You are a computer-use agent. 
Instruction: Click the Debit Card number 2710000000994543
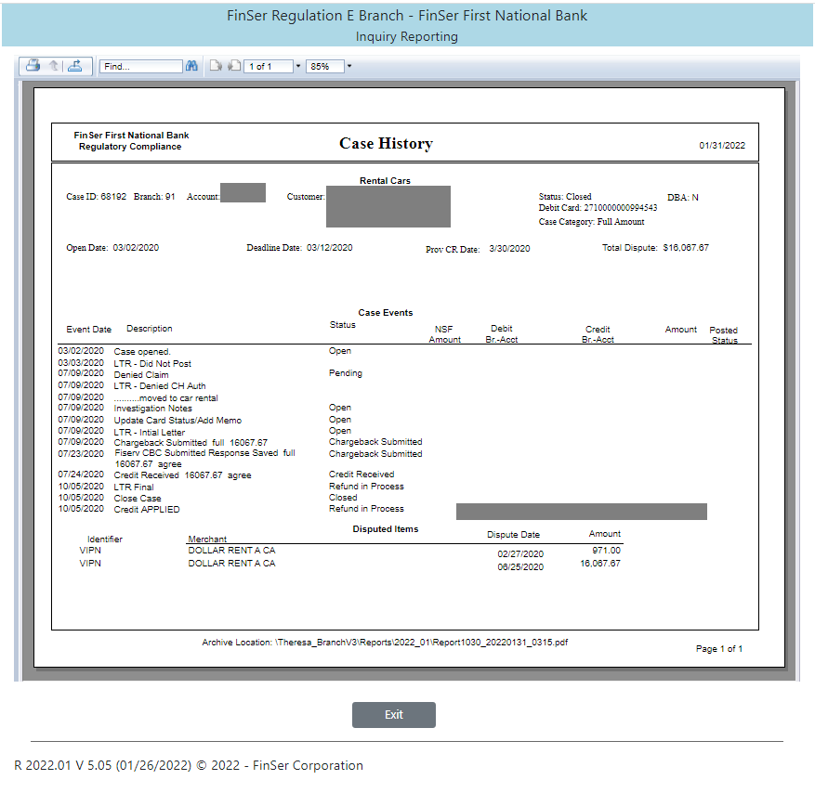pyautogui.click(x=621, y=208)
